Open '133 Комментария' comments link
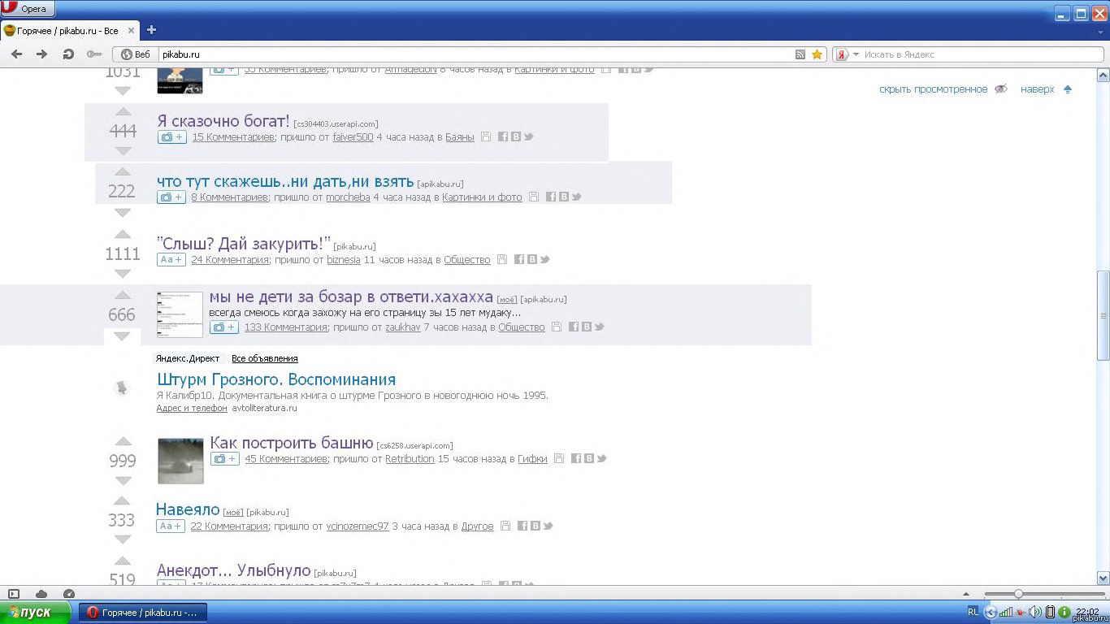Viewport: 1110px width, 624px height. tap(285, 327)
